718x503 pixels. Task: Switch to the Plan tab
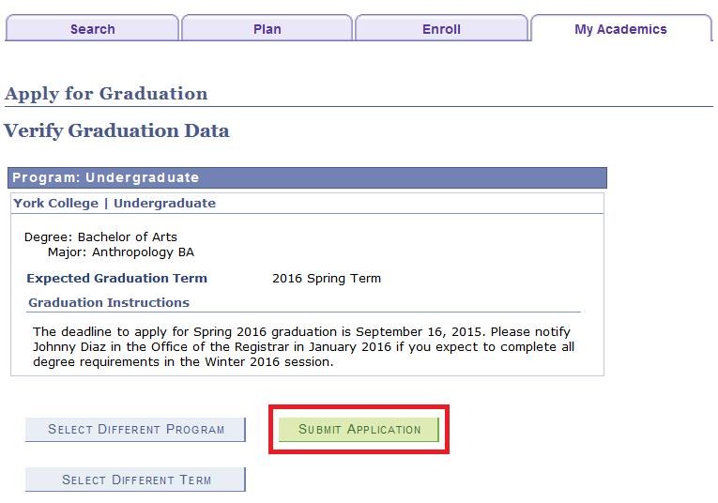point(267,29)
